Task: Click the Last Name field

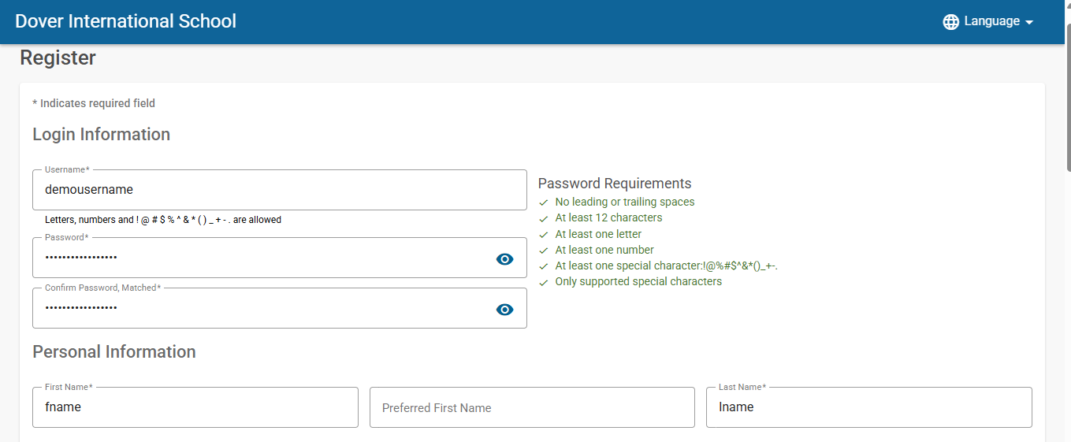Action: tap(869, 407)
